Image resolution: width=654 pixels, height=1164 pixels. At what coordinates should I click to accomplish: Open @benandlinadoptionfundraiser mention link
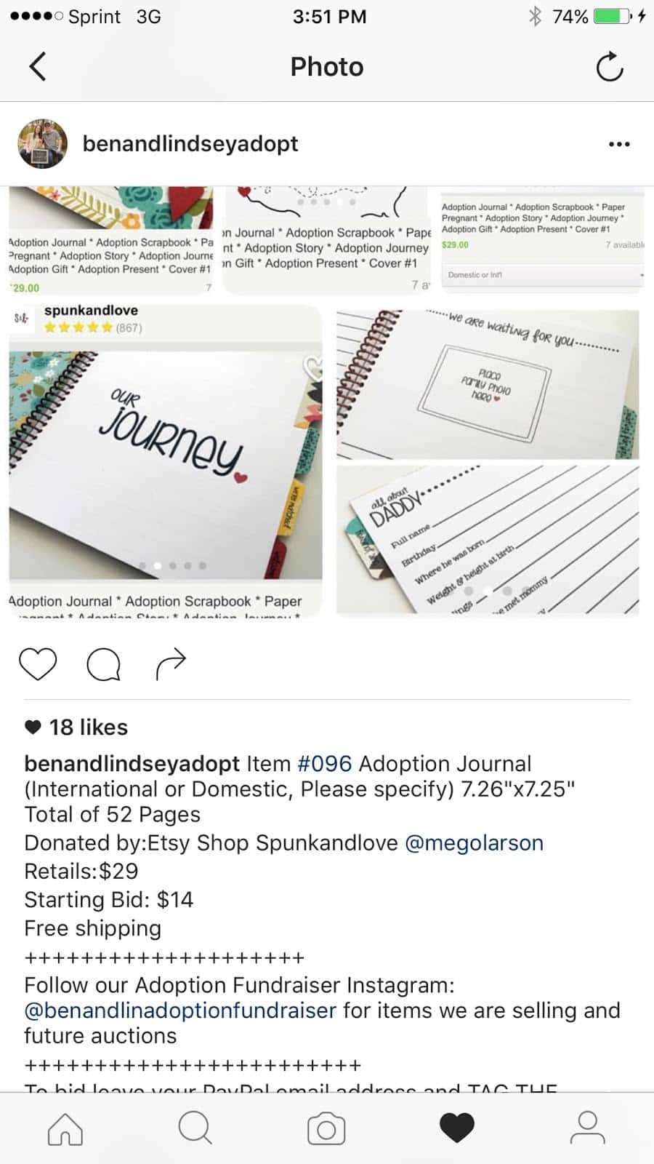coord(180,1010)
